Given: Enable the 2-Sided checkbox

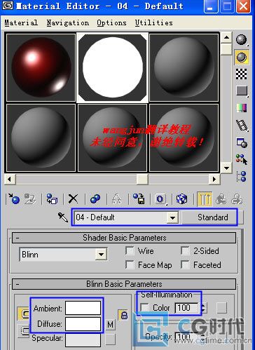Looking at the screenshot, I should pyautogui.click(x=186, y=251).
